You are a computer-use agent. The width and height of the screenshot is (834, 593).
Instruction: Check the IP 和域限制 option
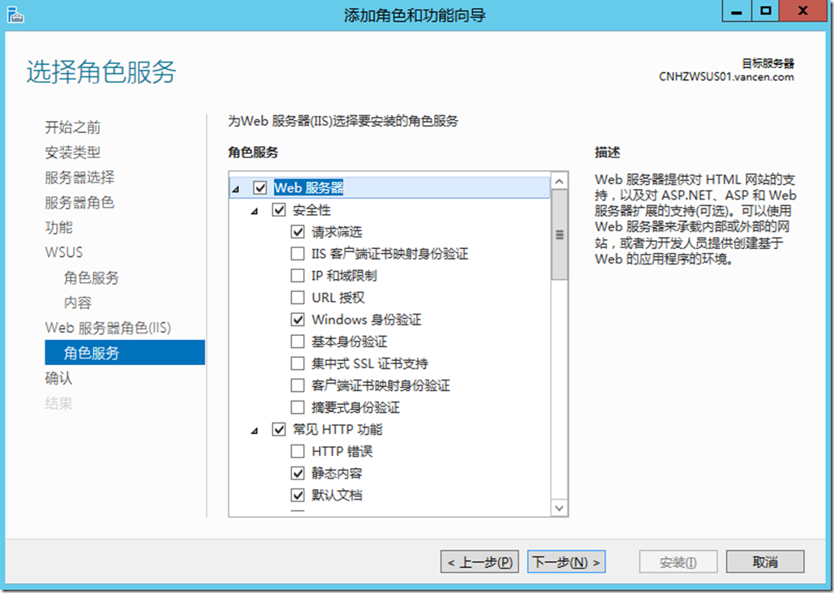pos(298,276)
